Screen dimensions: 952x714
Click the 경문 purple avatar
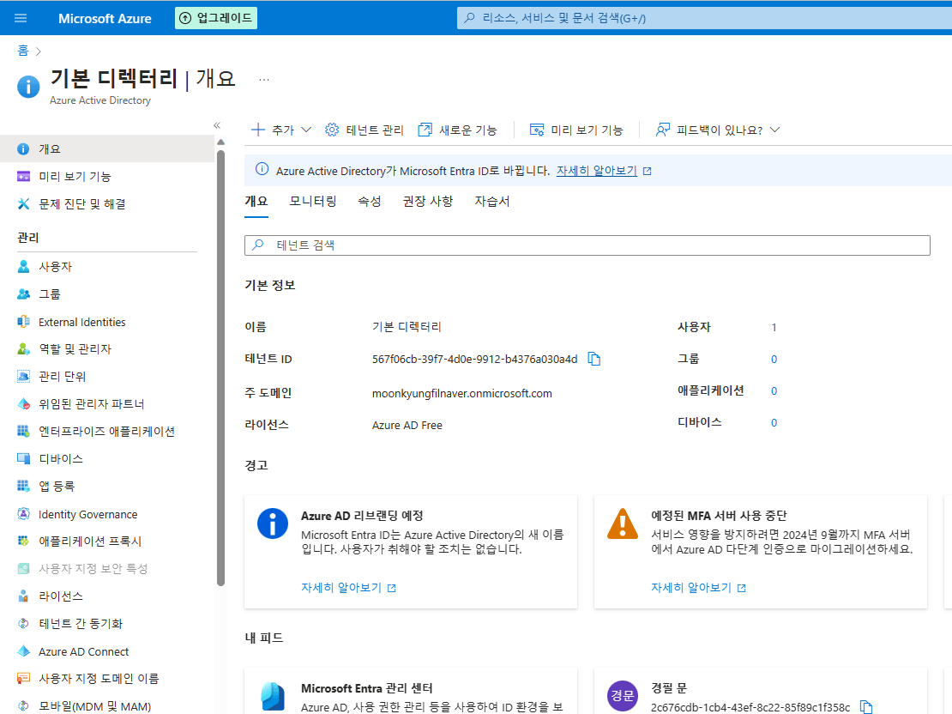pyautogui.click(x=623, y=696)
